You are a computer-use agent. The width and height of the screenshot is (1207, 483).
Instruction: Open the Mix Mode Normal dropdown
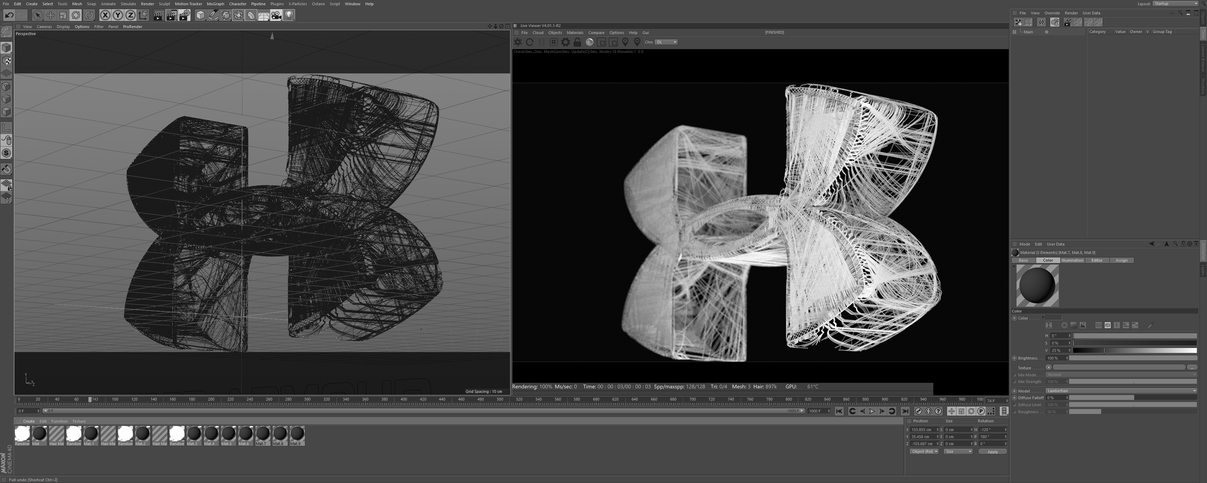pos(1121,375)
